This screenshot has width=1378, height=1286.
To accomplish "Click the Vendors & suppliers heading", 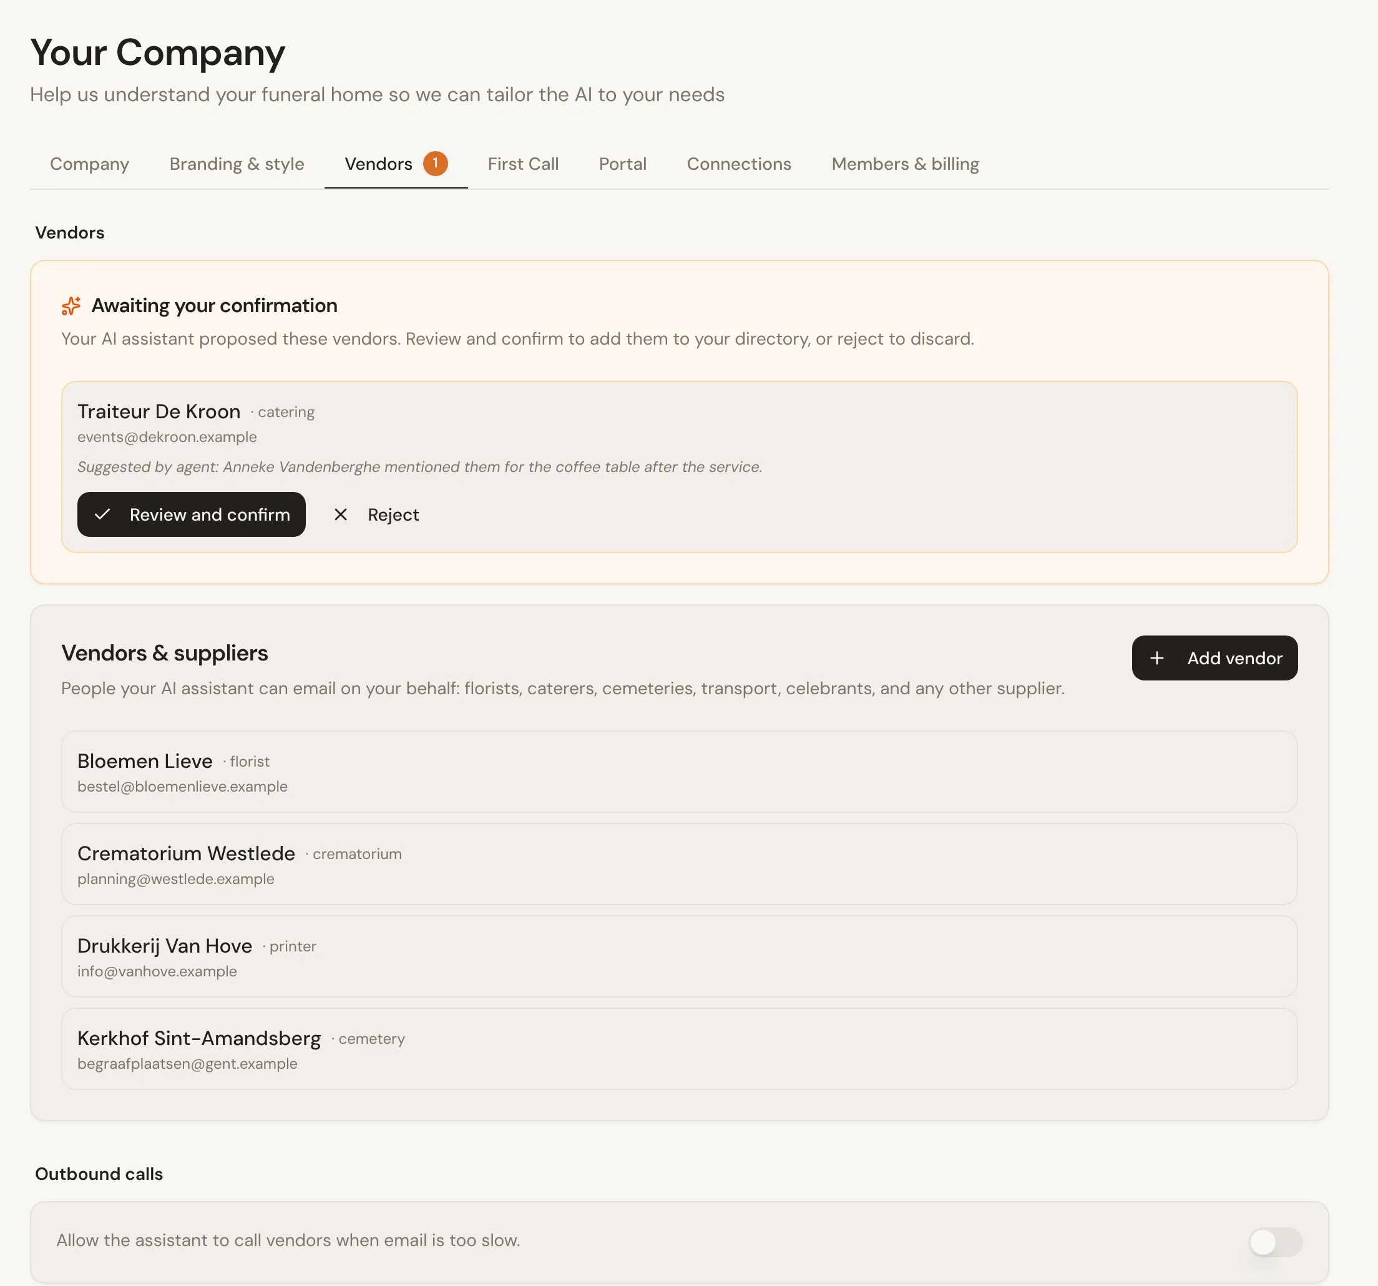I will coord(165,653).
